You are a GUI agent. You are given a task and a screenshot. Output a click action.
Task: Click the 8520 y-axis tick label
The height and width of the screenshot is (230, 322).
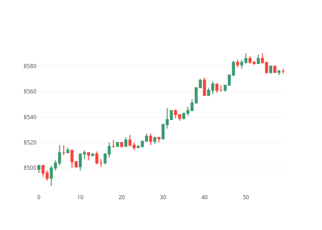coord(30,142)
